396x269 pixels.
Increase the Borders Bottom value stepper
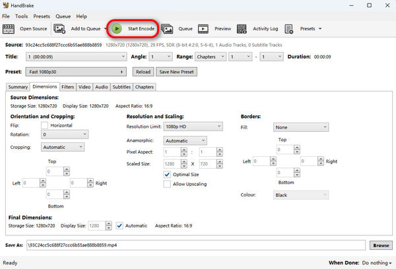tap(297, 170)
